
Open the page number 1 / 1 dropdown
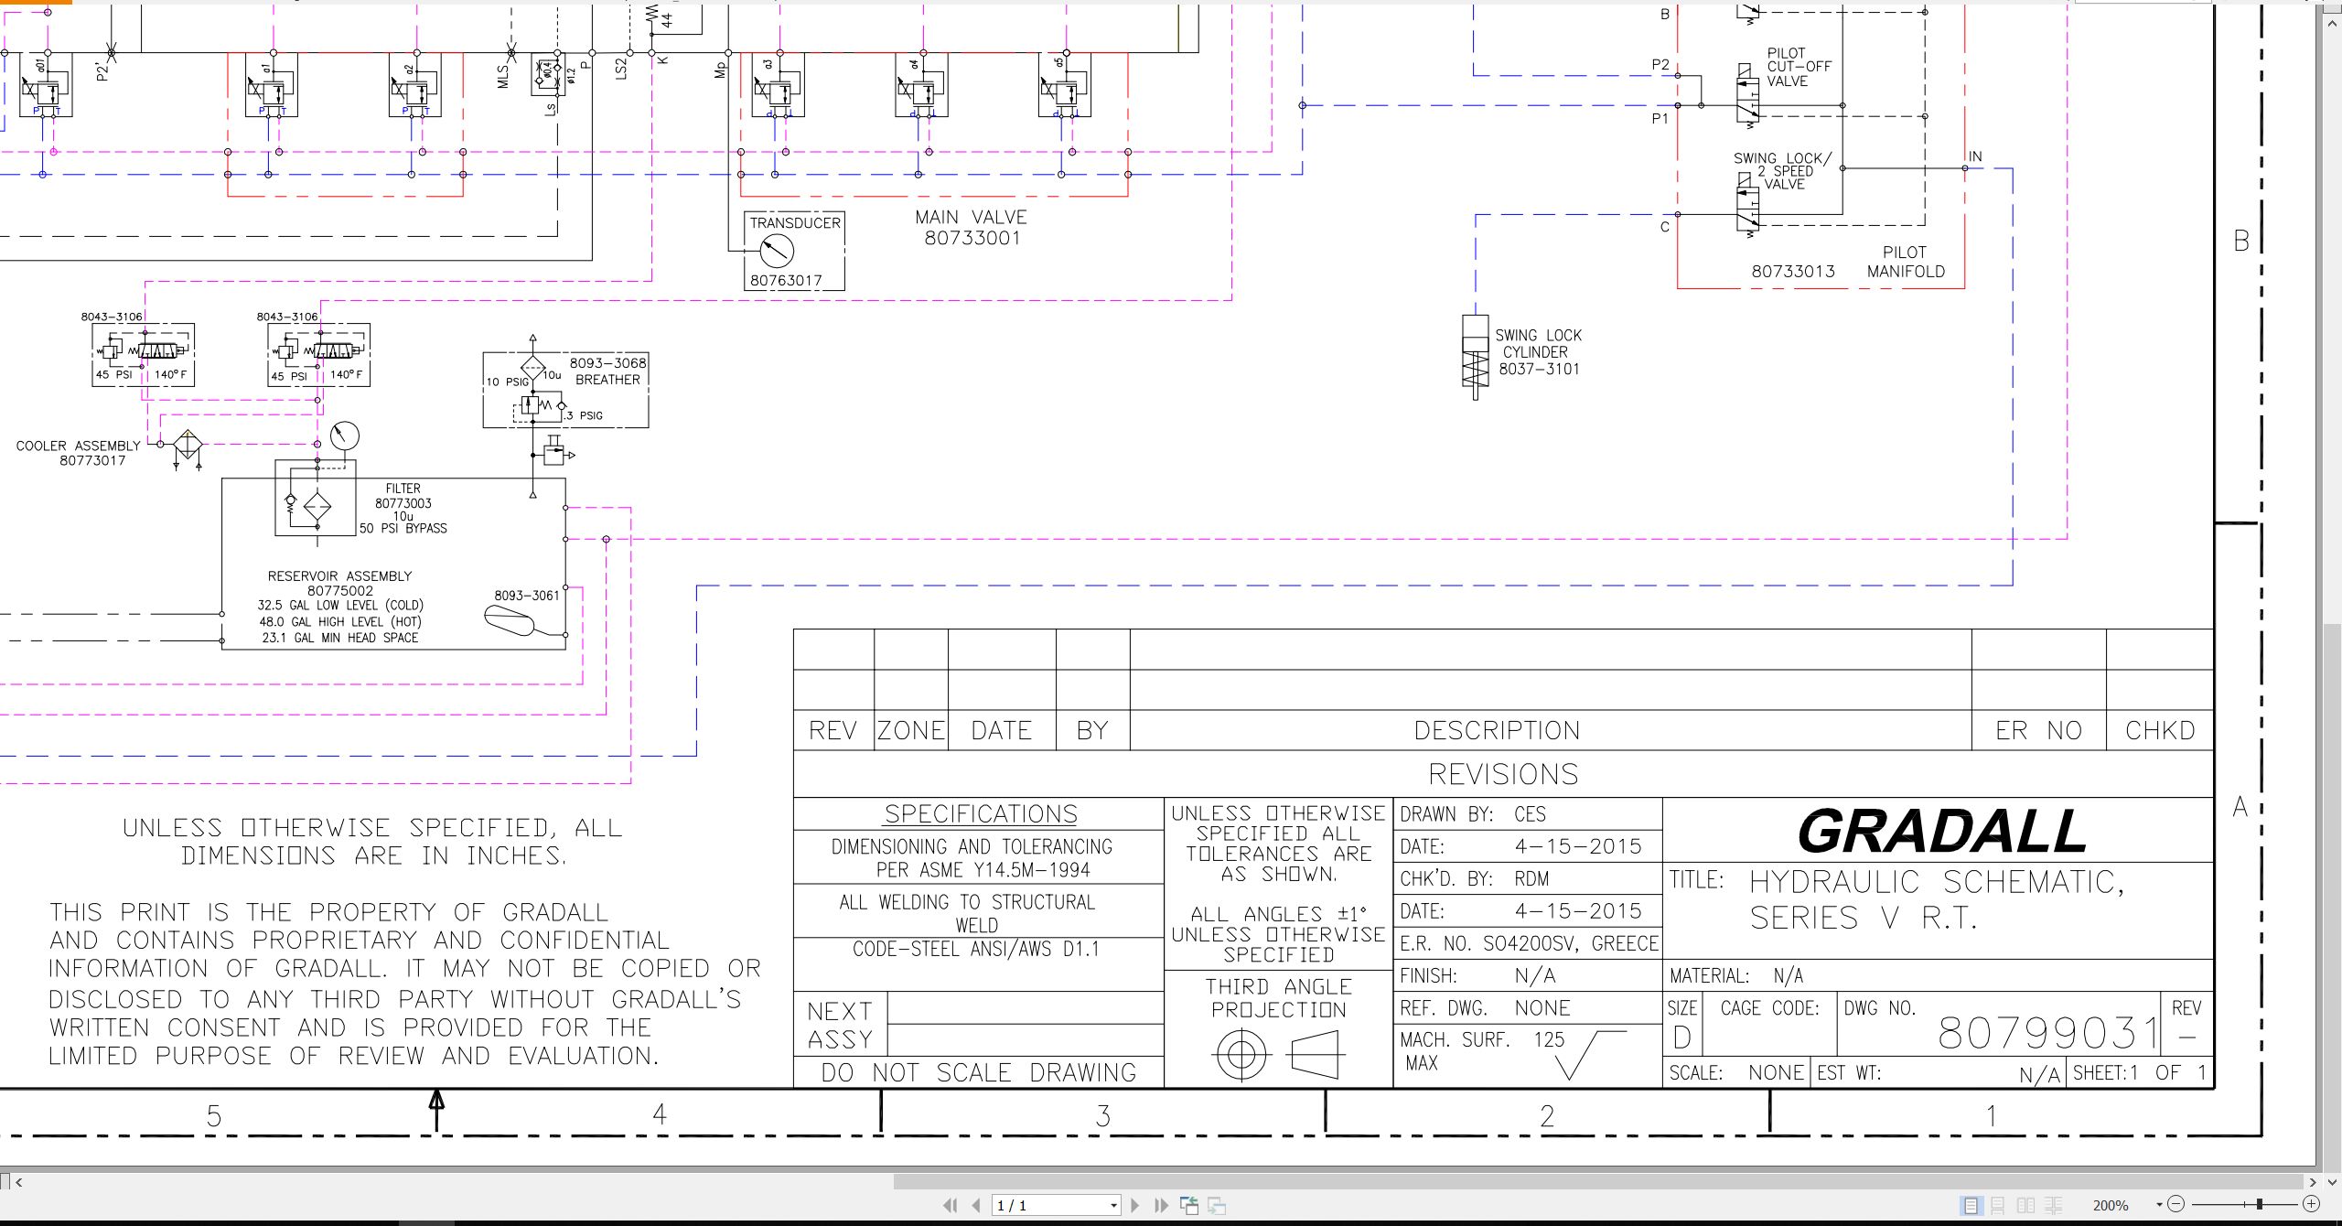pos(1113,1205)
